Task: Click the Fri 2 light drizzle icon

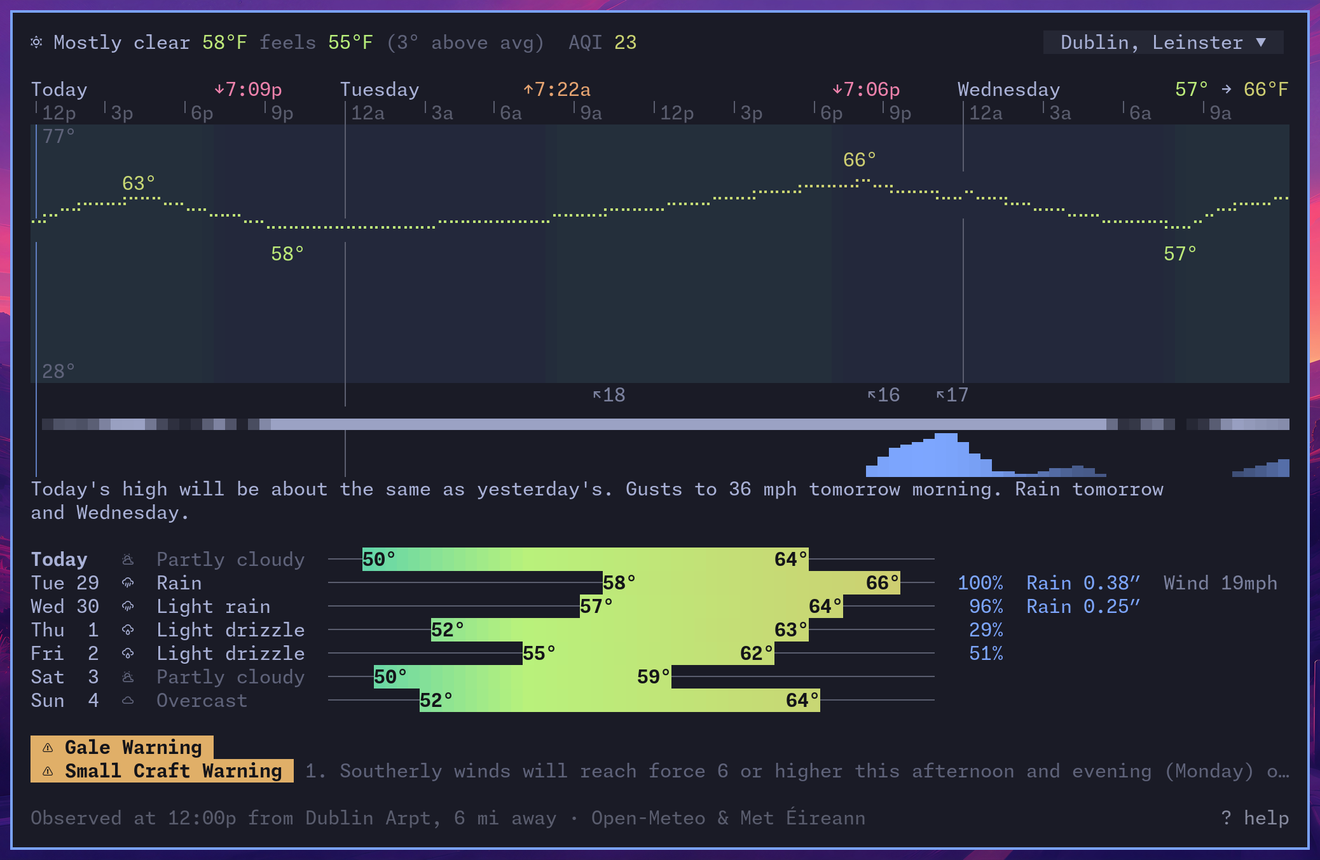Action: (128, 654)
